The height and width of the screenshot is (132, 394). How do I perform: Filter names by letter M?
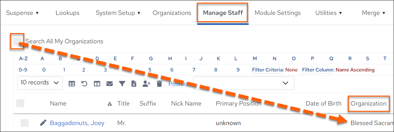[255, 59]
